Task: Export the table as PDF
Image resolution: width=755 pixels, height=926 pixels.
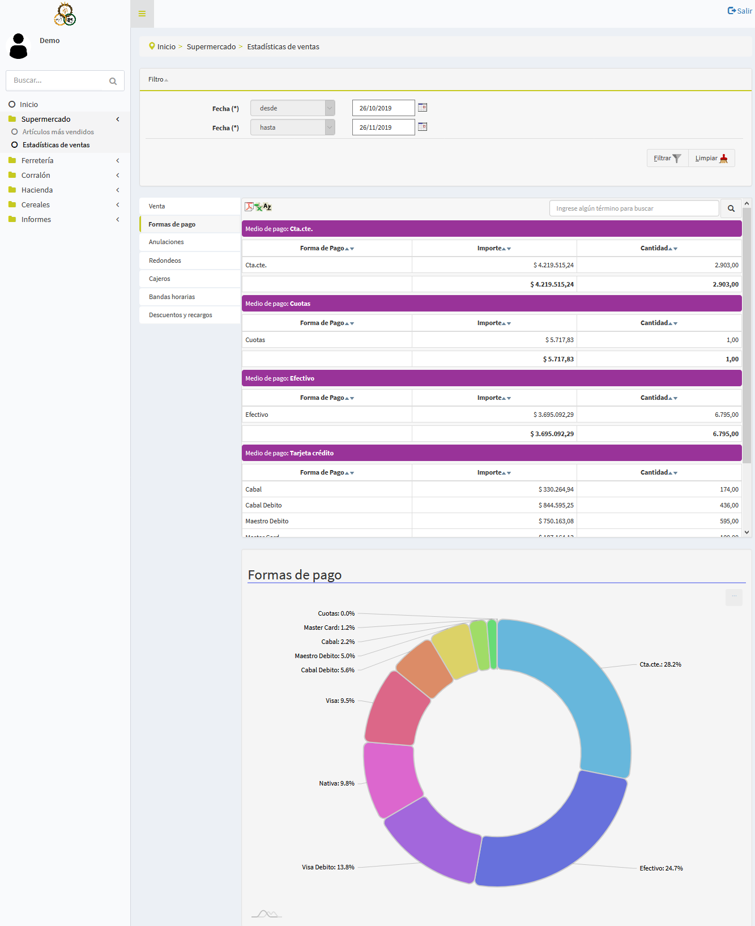Action: coord(249,207)
